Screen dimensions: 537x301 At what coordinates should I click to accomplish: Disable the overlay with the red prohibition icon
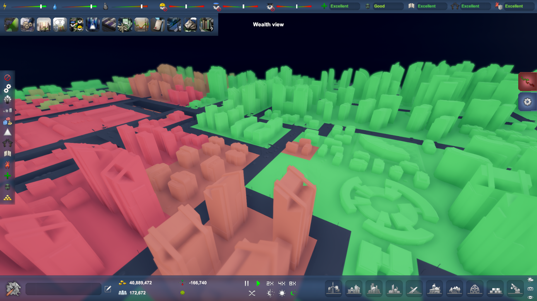pos(7,78)
